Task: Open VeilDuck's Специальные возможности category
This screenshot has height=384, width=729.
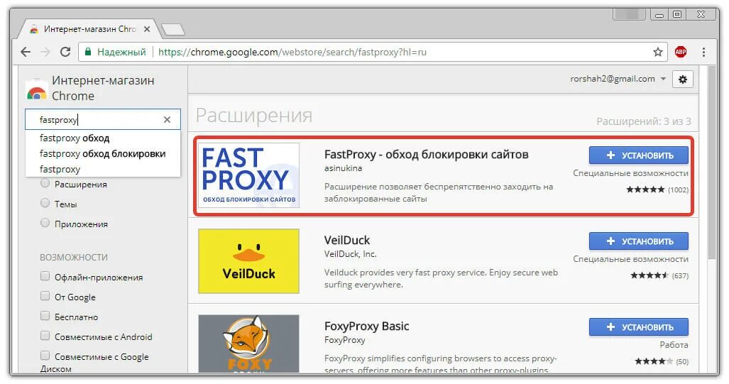Action: [630, 259]
